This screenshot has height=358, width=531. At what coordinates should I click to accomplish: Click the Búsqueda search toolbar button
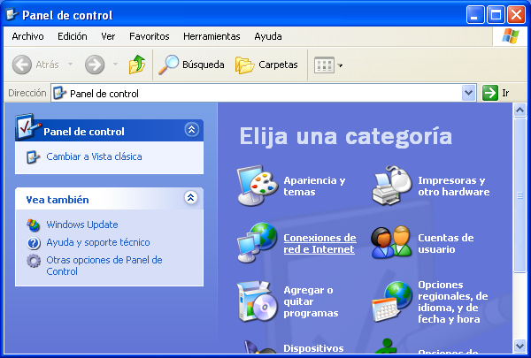click(191, 65)
